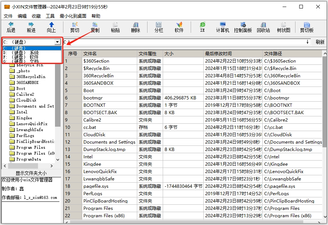Sort by 序号 column header
The image size is (328, 225).
tap(73, 54)
